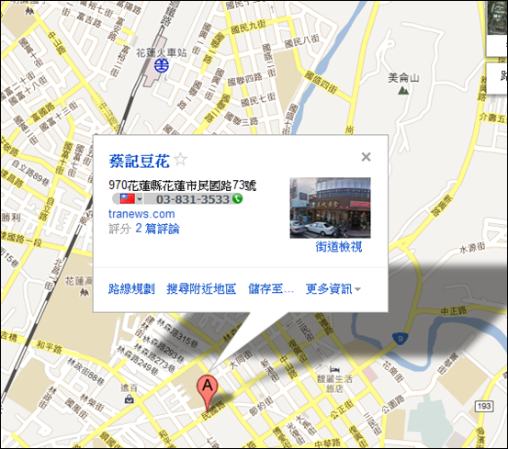This screenshot has width=508, height=449.
Task: Click the 美崙山 mountain icon
Action: pos(403,90)
